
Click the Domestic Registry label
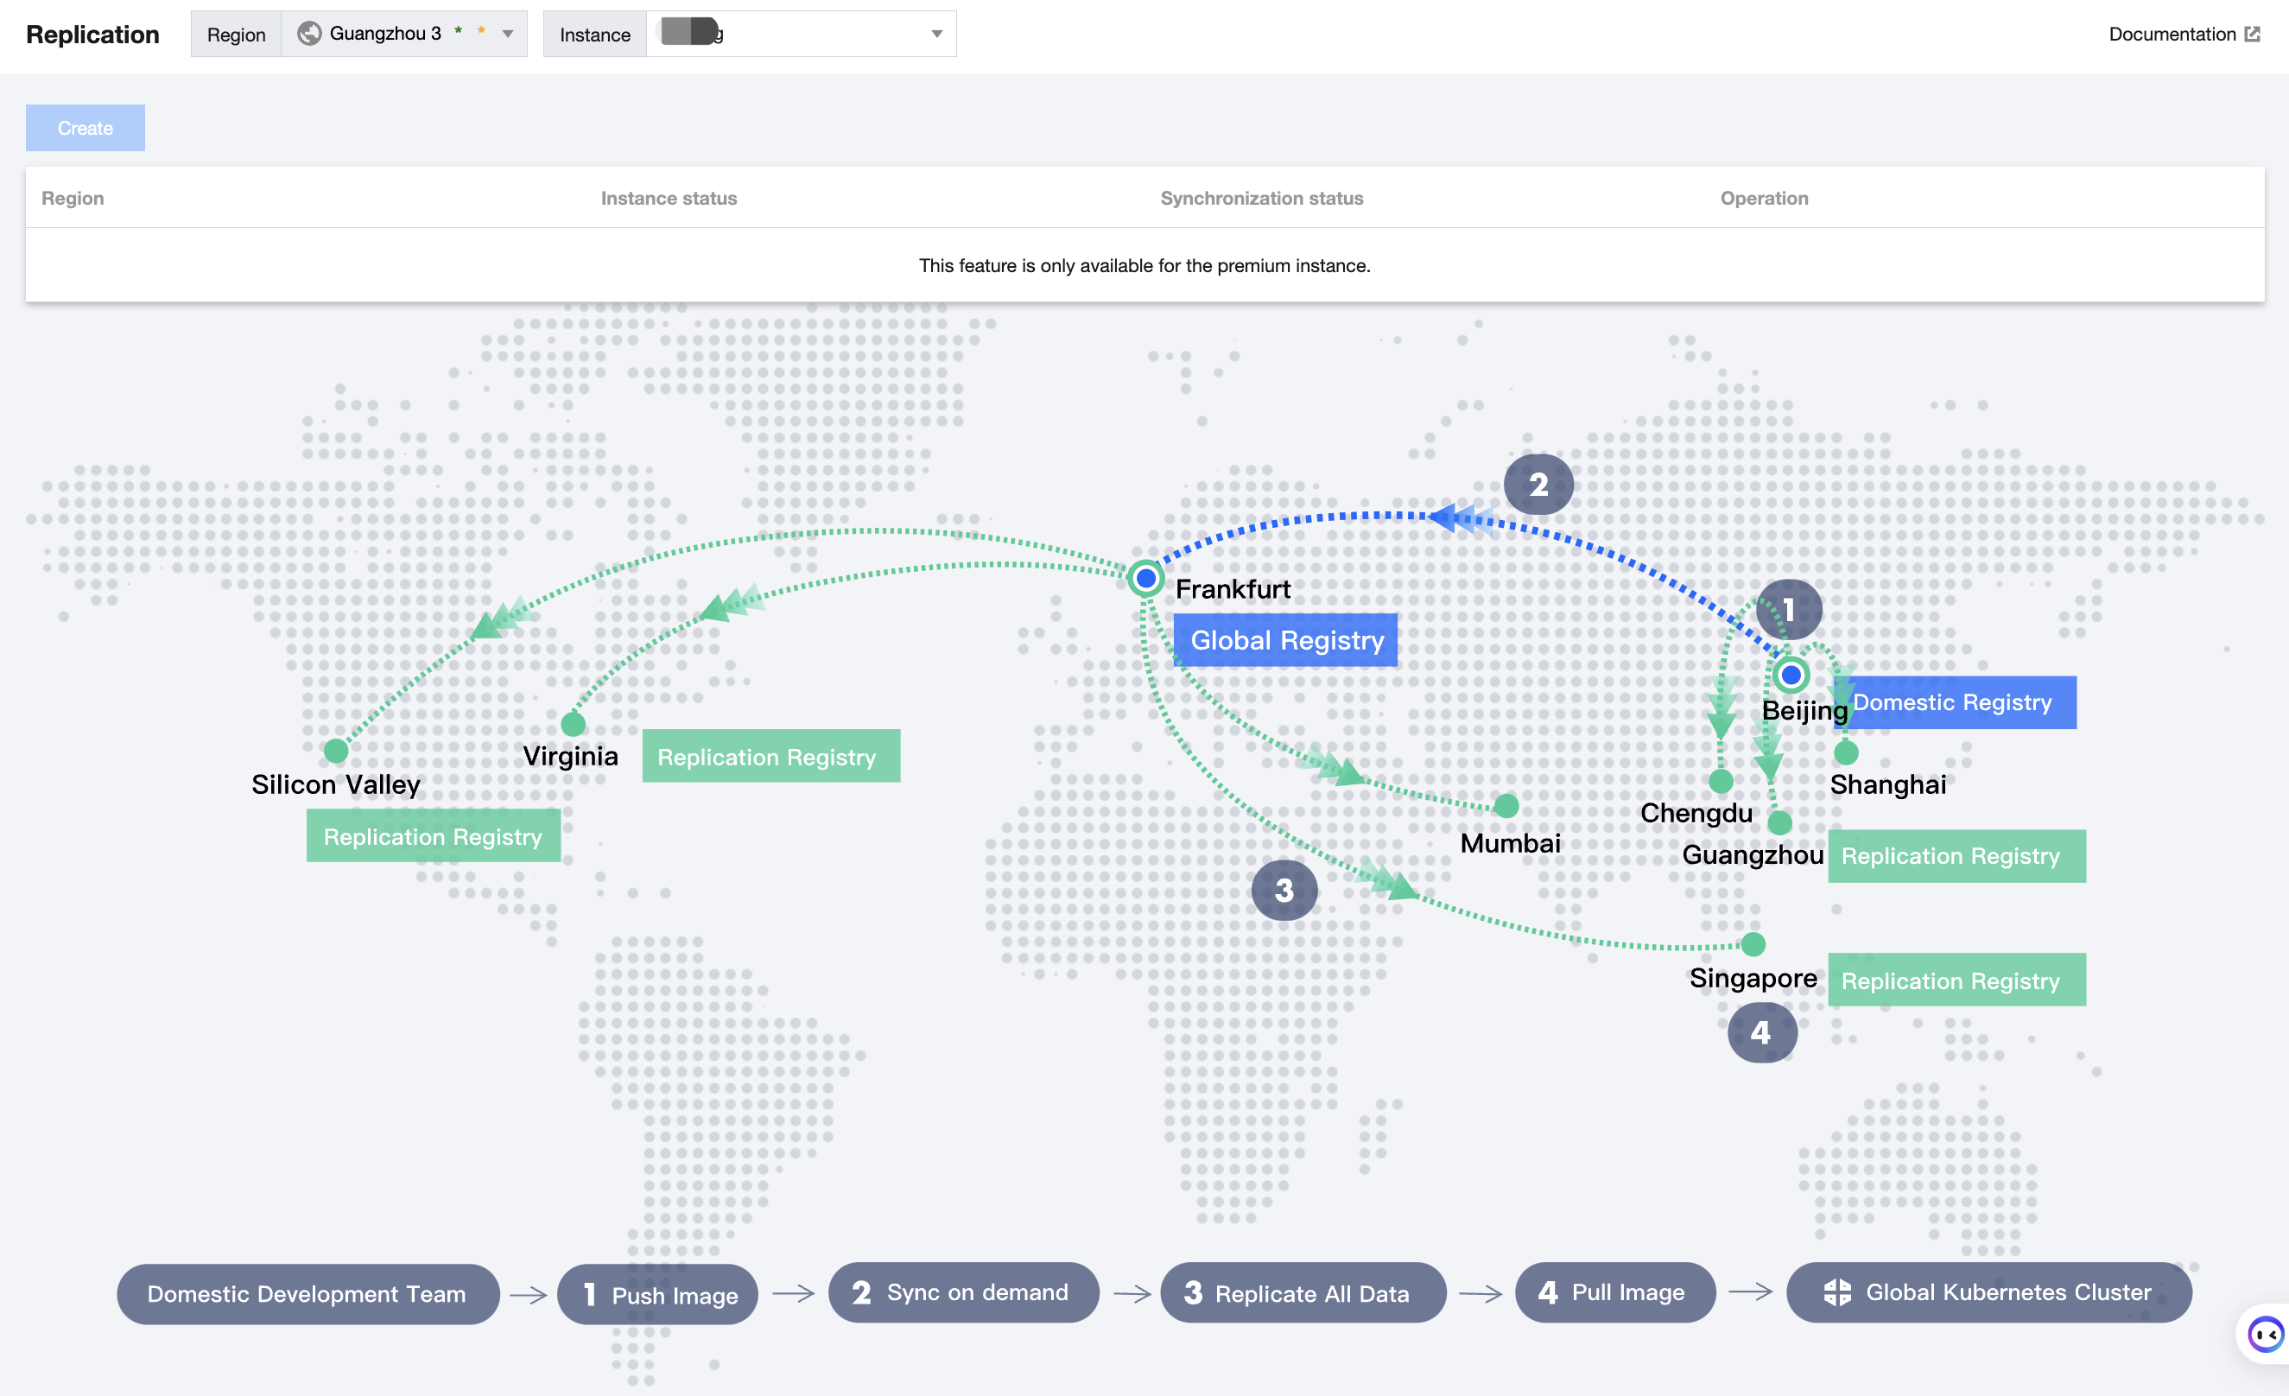tap(1955, 702)
